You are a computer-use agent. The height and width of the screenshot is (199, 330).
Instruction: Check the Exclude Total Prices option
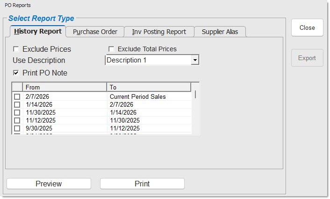click(112, 49)
